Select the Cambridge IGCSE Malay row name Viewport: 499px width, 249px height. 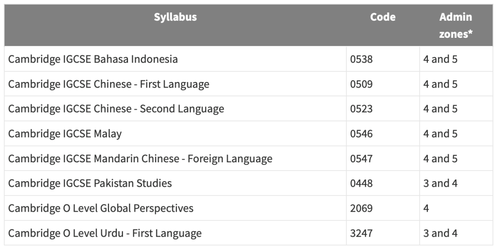[65, 134]
